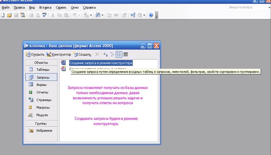The width and height of the screenshot is (271, 155).
Task: Select List view mode in database window
Action: pyautogui.click(x=119, y=54)
